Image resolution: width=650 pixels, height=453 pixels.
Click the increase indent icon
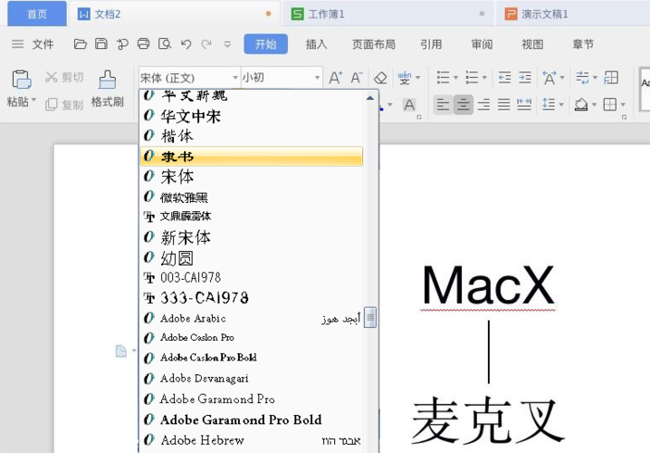click(525, 78)
